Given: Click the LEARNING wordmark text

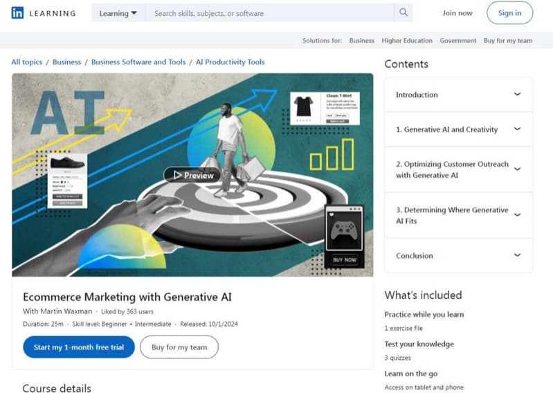Looking at the screenshot, I should (x=53, y=13).
